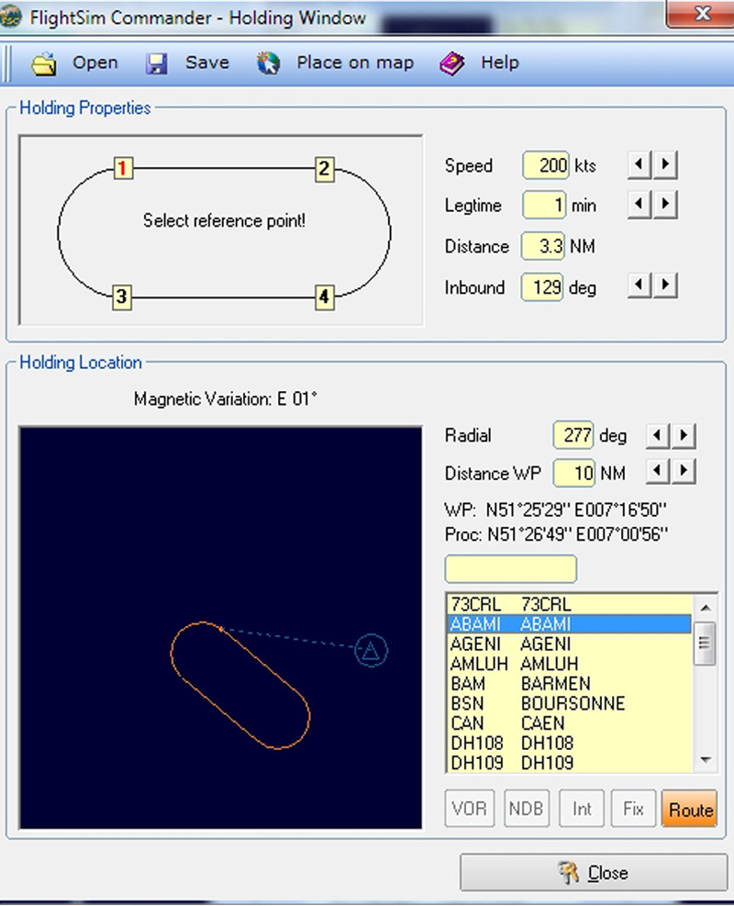Increase Speed with the right arrow
The width and height of the screenshot is (734, 906).
click(665, 164)
